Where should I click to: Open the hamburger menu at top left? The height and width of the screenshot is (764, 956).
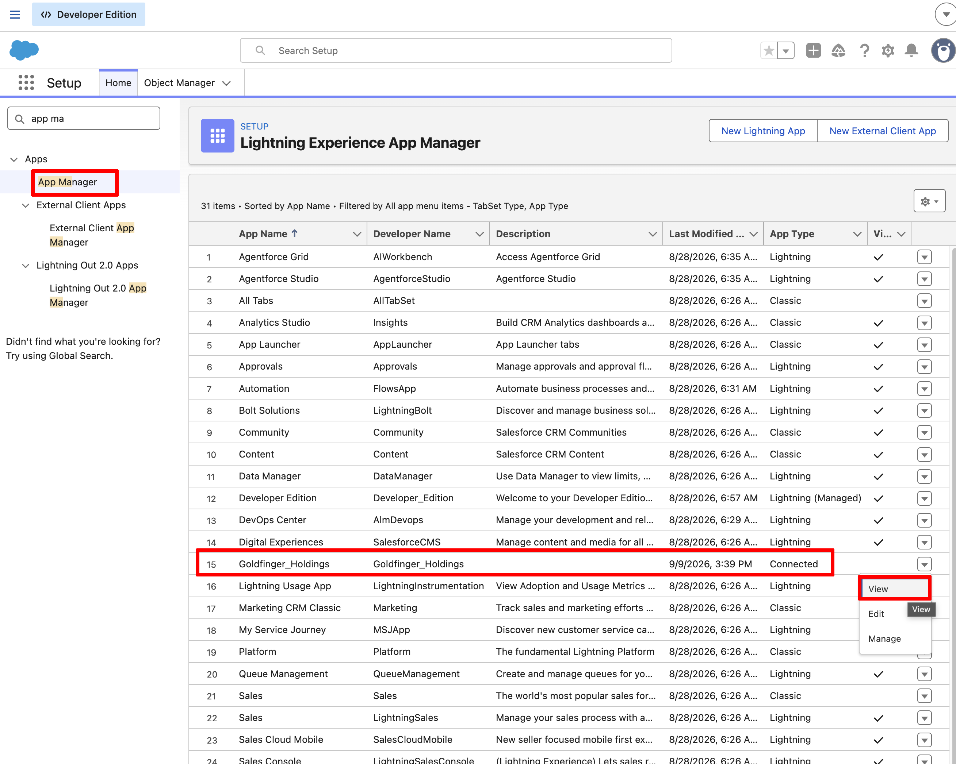[x=15, y=14]
